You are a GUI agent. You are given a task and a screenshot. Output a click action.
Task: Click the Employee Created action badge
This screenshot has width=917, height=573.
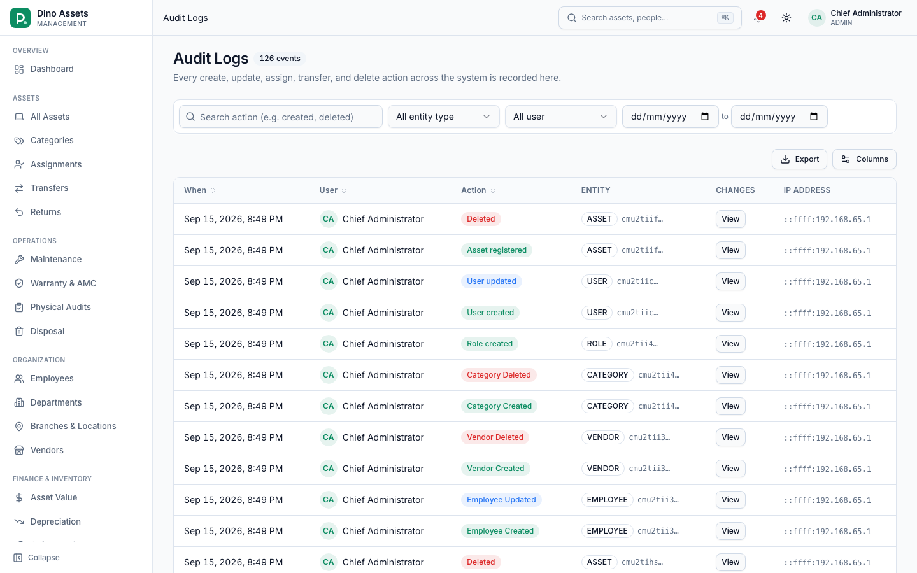click(x=500, y=531)
